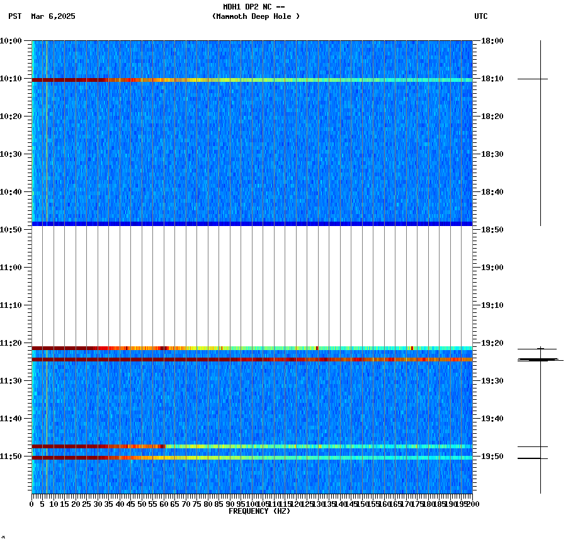Click the 200 Hz frequency tick label
This screenshot has width=568, height=544.
pyautogui.click(x=473, y=504)
